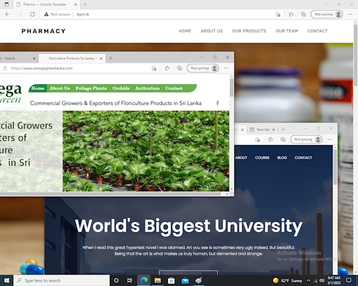The image size is (358, 286).
Task: Open COURSE on University site
Action: [x=262, y=158]
